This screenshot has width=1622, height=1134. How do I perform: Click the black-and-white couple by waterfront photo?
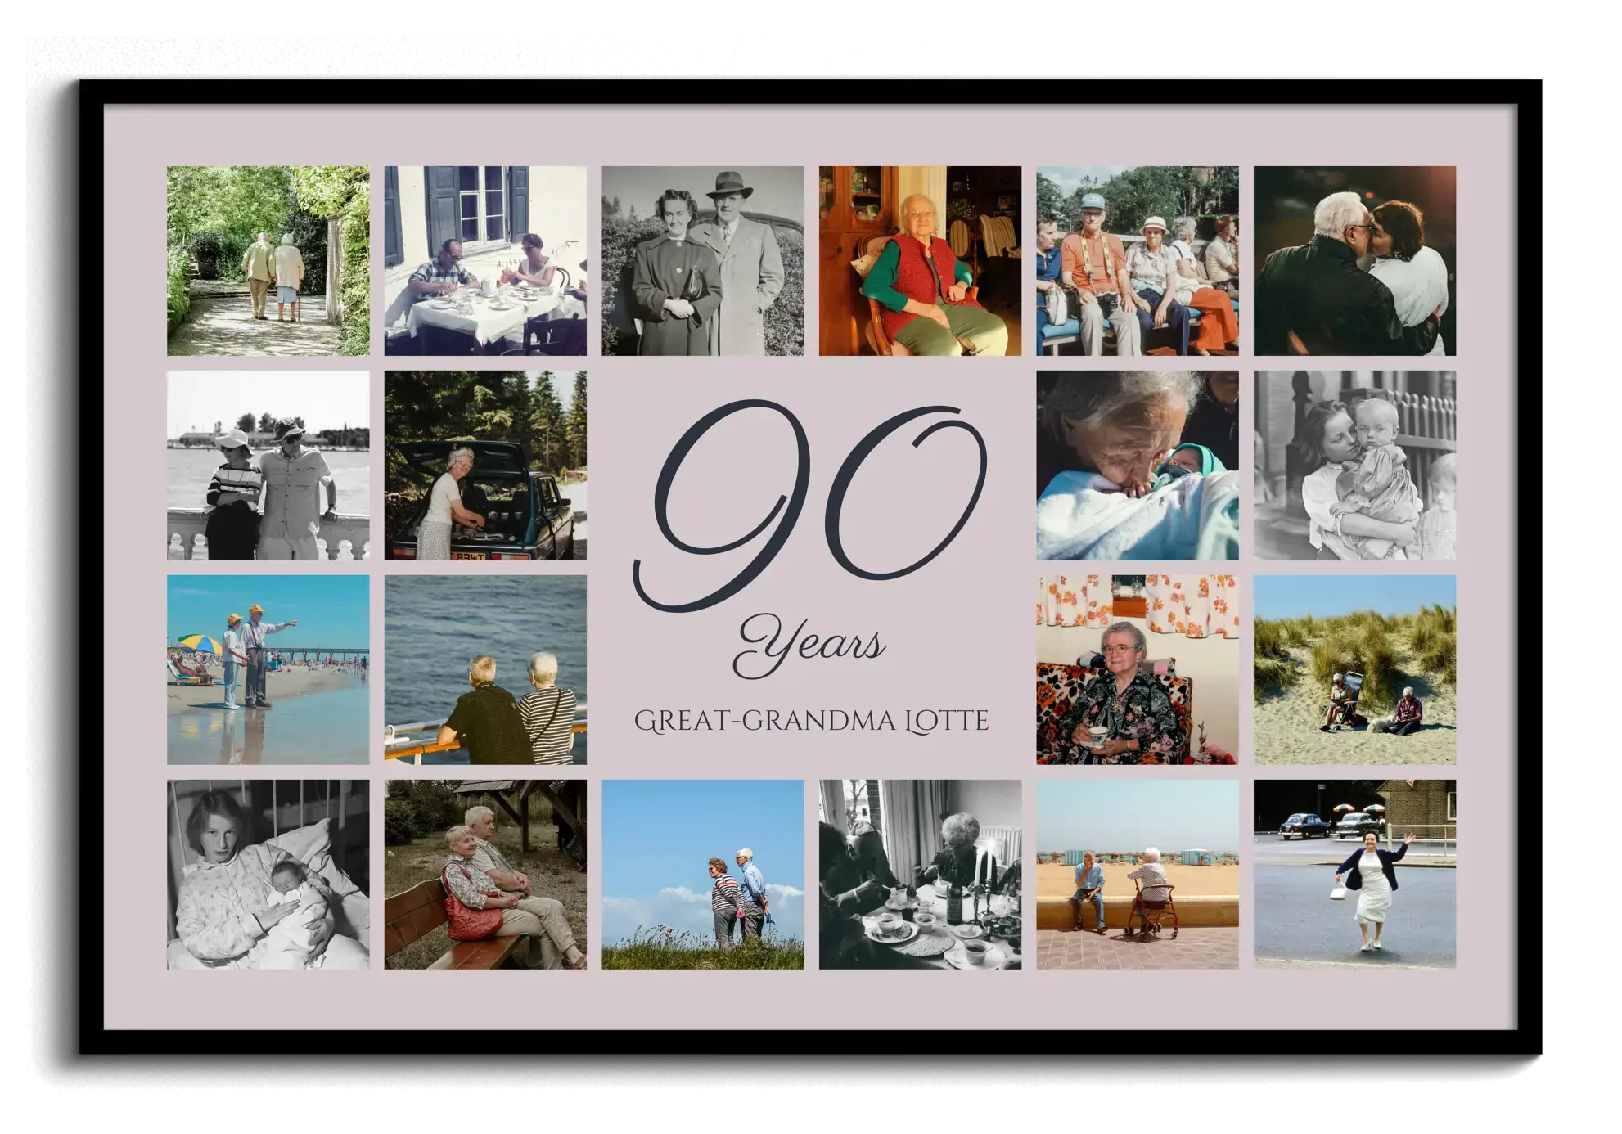coord(268,465)
